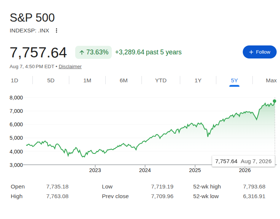Click the active 5Y tab
This screenshot has width=280, height=219.
coord(234,80)
